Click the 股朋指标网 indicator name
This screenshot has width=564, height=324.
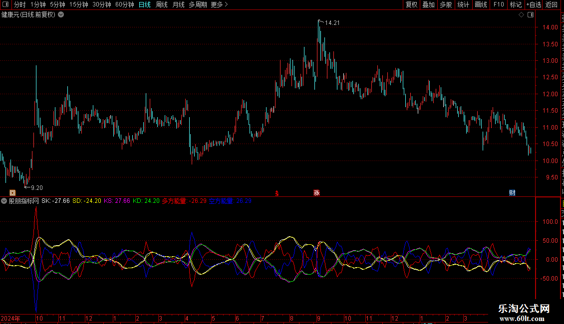click(x=24, y=201)
